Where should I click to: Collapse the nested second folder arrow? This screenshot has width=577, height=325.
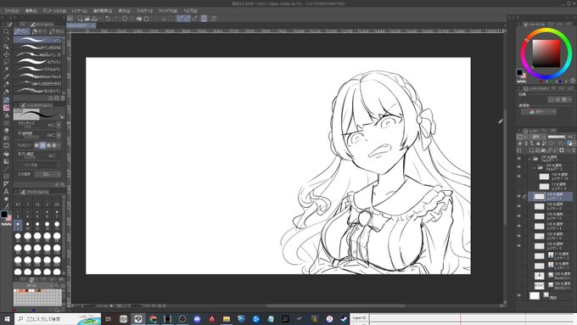click(x=535, y=167)
